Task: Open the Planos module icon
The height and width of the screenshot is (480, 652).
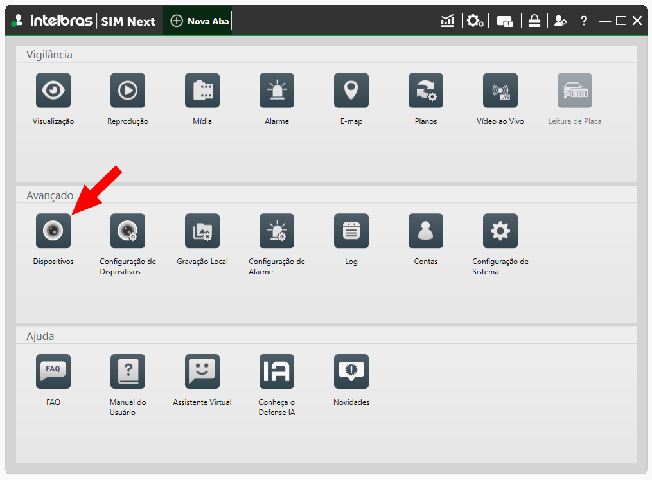Action: pyautogui.click(x=425, y=90)
